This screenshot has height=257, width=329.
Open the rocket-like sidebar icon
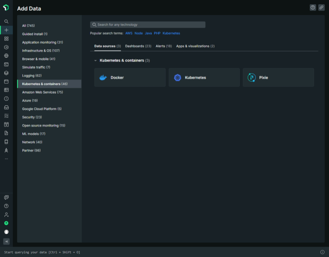click(6, 150)
